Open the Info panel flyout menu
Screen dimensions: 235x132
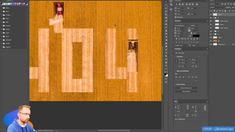point(207,102)
